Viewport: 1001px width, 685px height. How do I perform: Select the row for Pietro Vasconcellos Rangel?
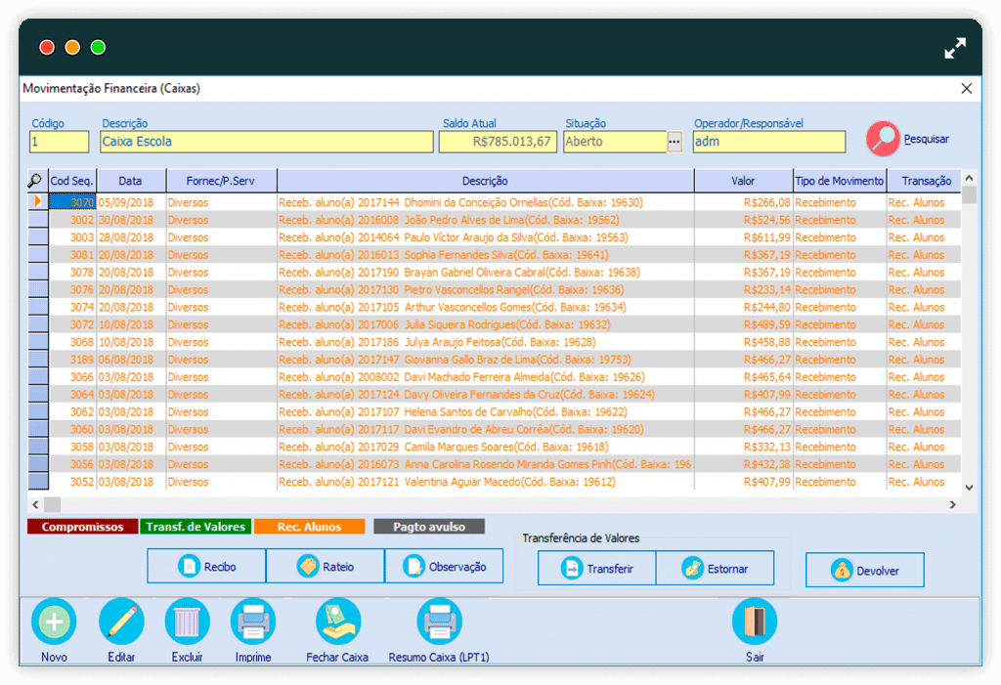[494, 290]
